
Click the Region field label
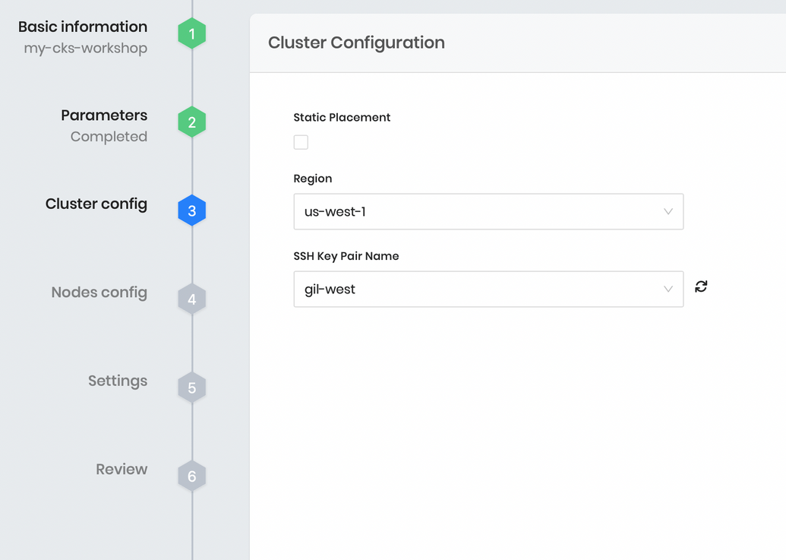click(313, 179)
